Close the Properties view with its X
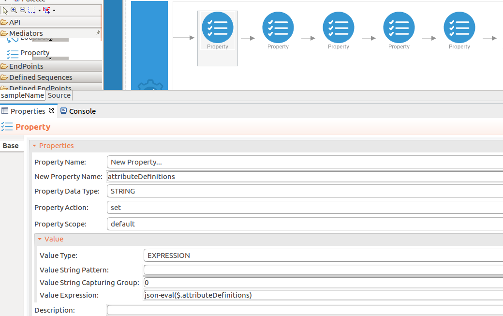The image size is (503, 316). point(51,111)
